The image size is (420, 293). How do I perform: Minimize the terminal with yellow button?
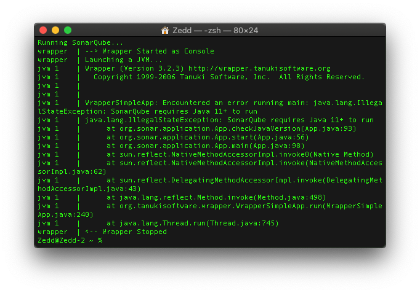55,30
